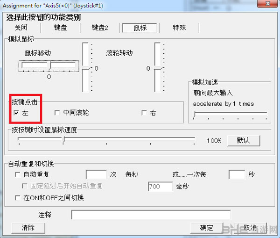This screenshot has height=238, width=280.
Task: Click the 清除 button
Action: pyautogui.click(x=28, y=228)
